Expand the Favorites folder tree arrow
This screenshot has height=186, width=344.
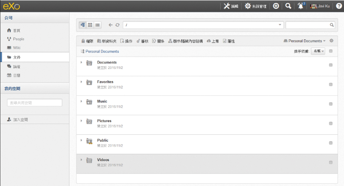point(82,82)
